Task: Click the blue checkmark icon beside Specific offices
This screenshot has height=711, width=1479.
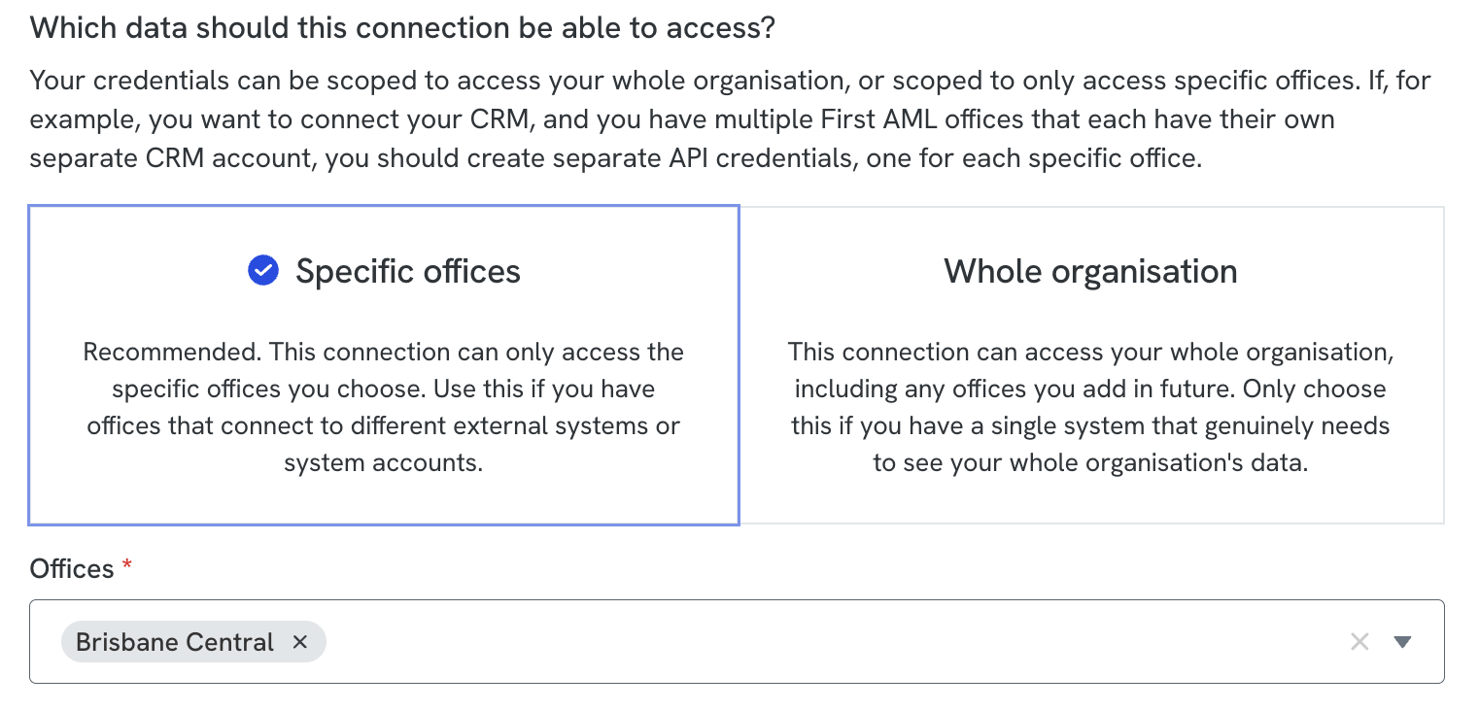Action: point(263,271)
